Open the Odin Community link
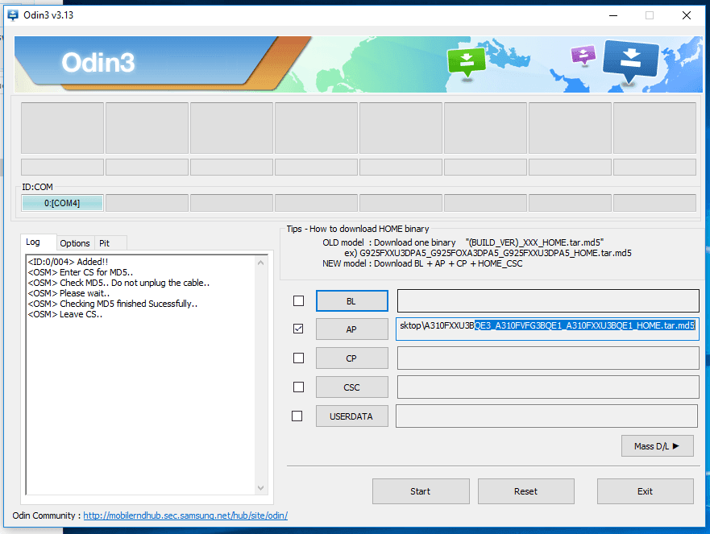The height and width of the screenshot is (534, 710). tap(185, 515)
